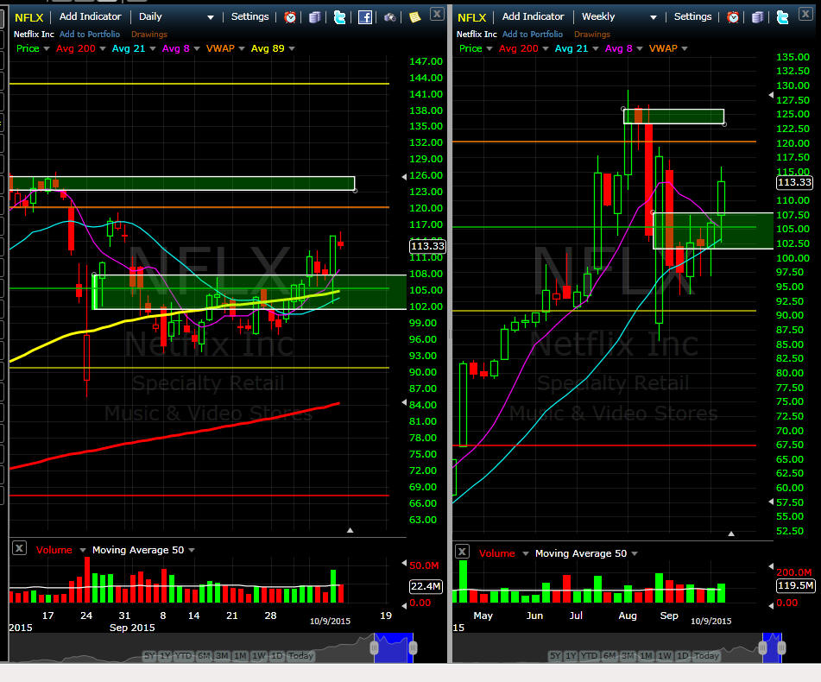Click Add to Portfolio in Daily chart
The width and height of the screenshot is (821, 682).
pyautogui.click(x=90, y=34)
